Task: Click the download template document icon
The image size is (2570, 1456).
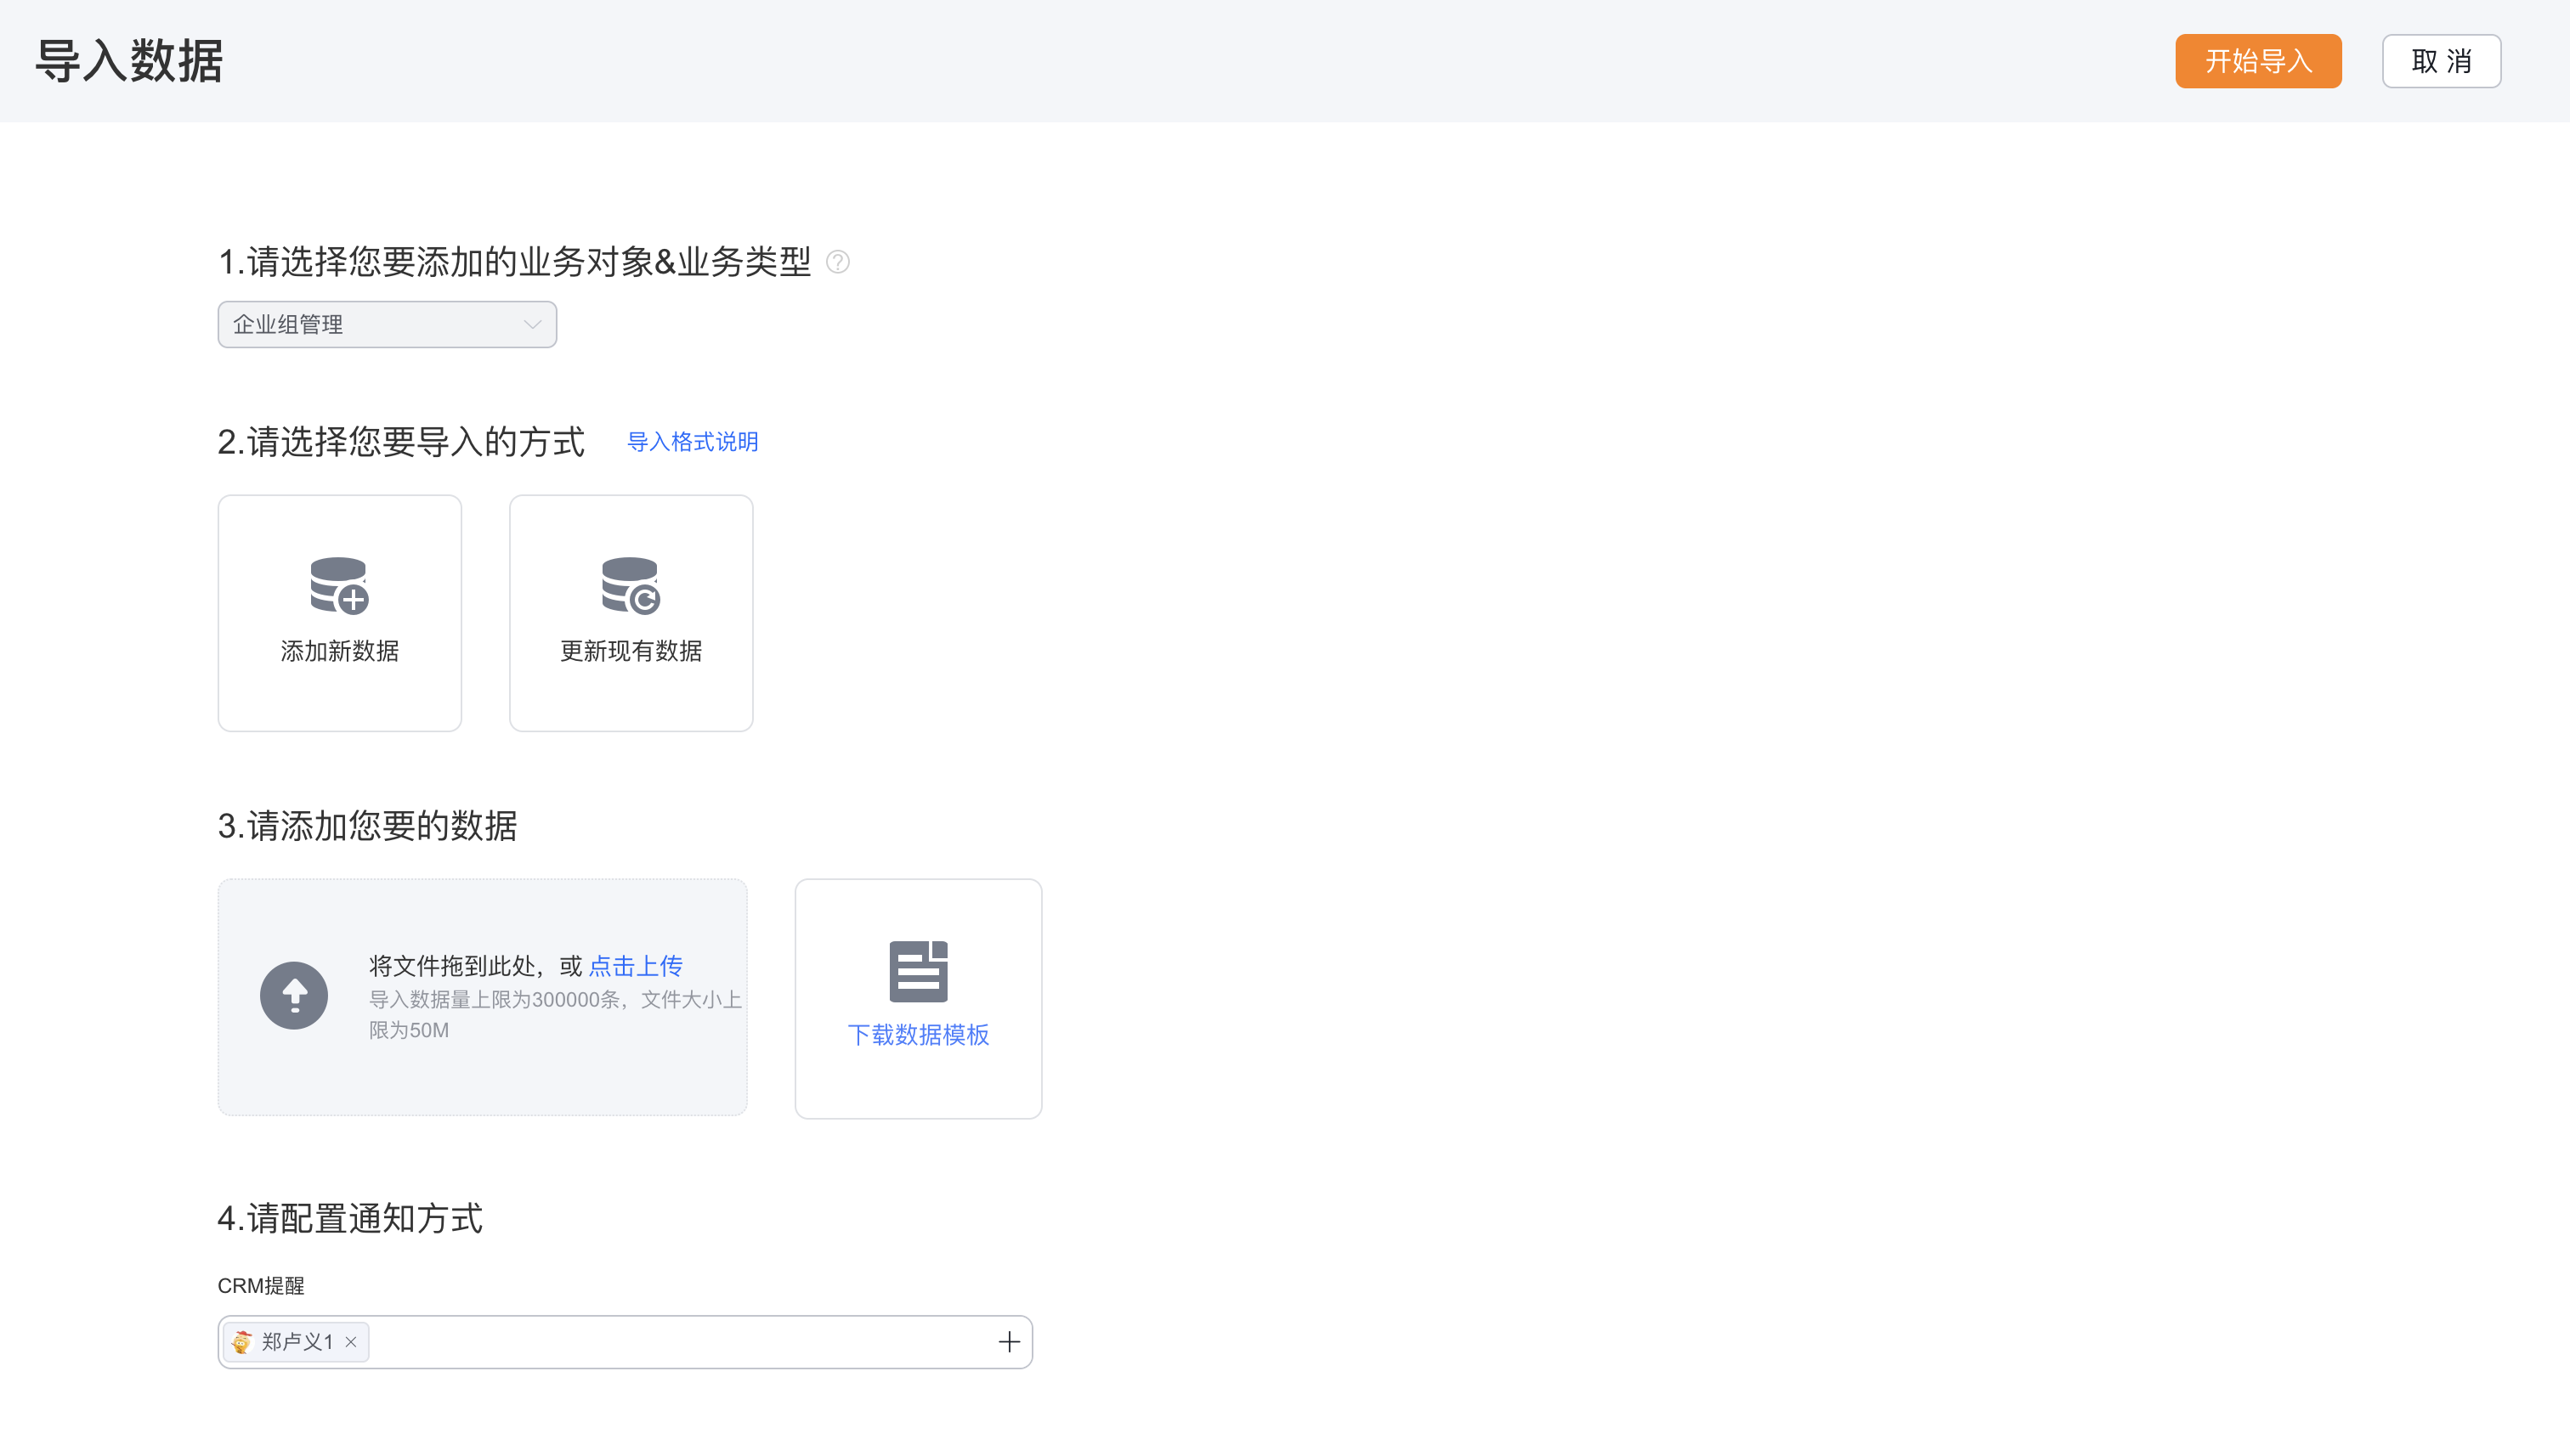Action: [919, 971]
